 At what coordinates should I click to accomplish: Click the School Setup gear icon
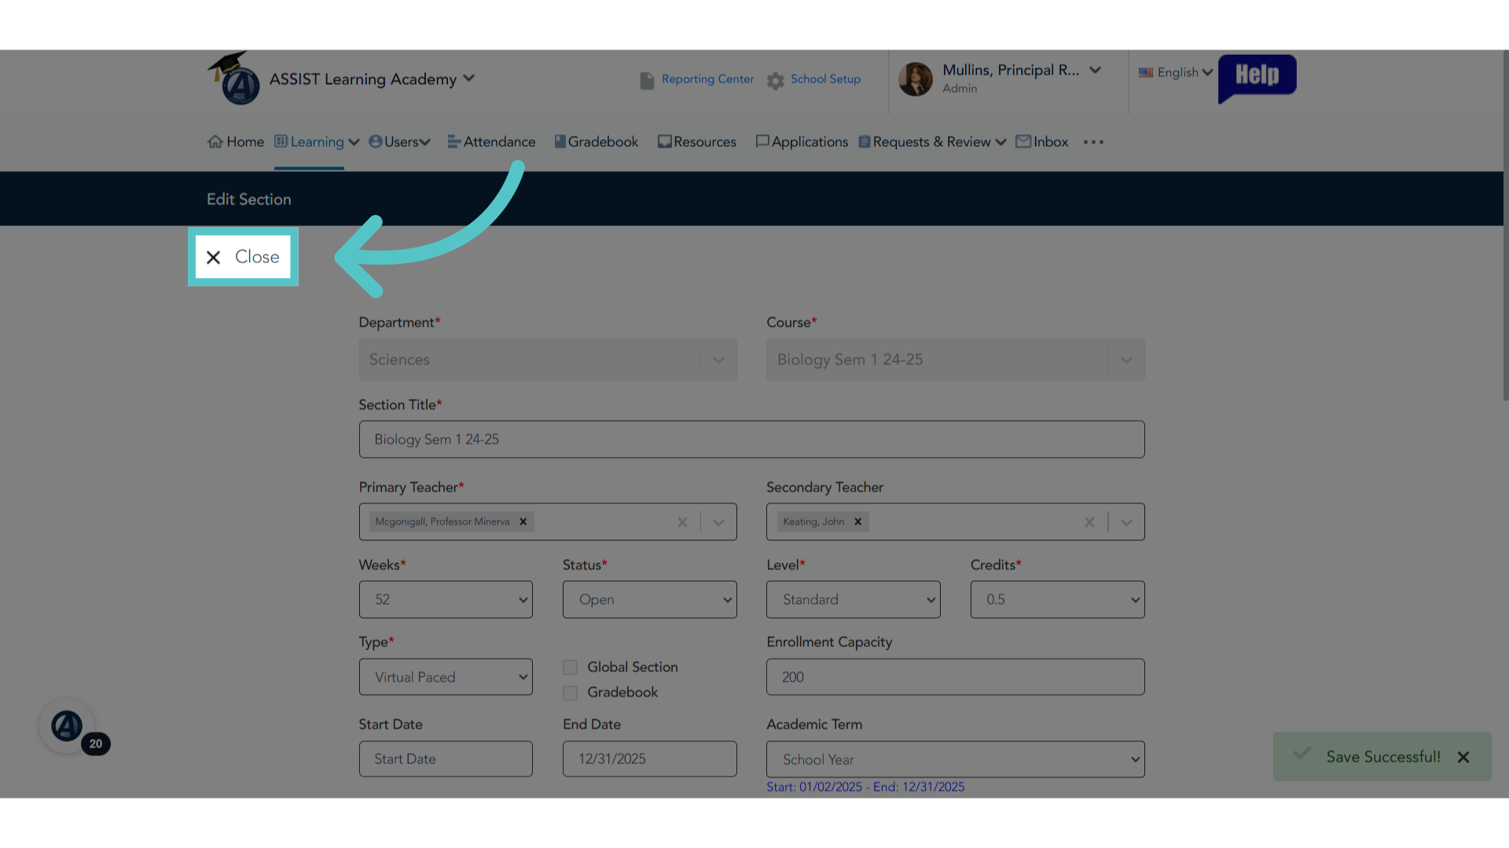(776, 81)
